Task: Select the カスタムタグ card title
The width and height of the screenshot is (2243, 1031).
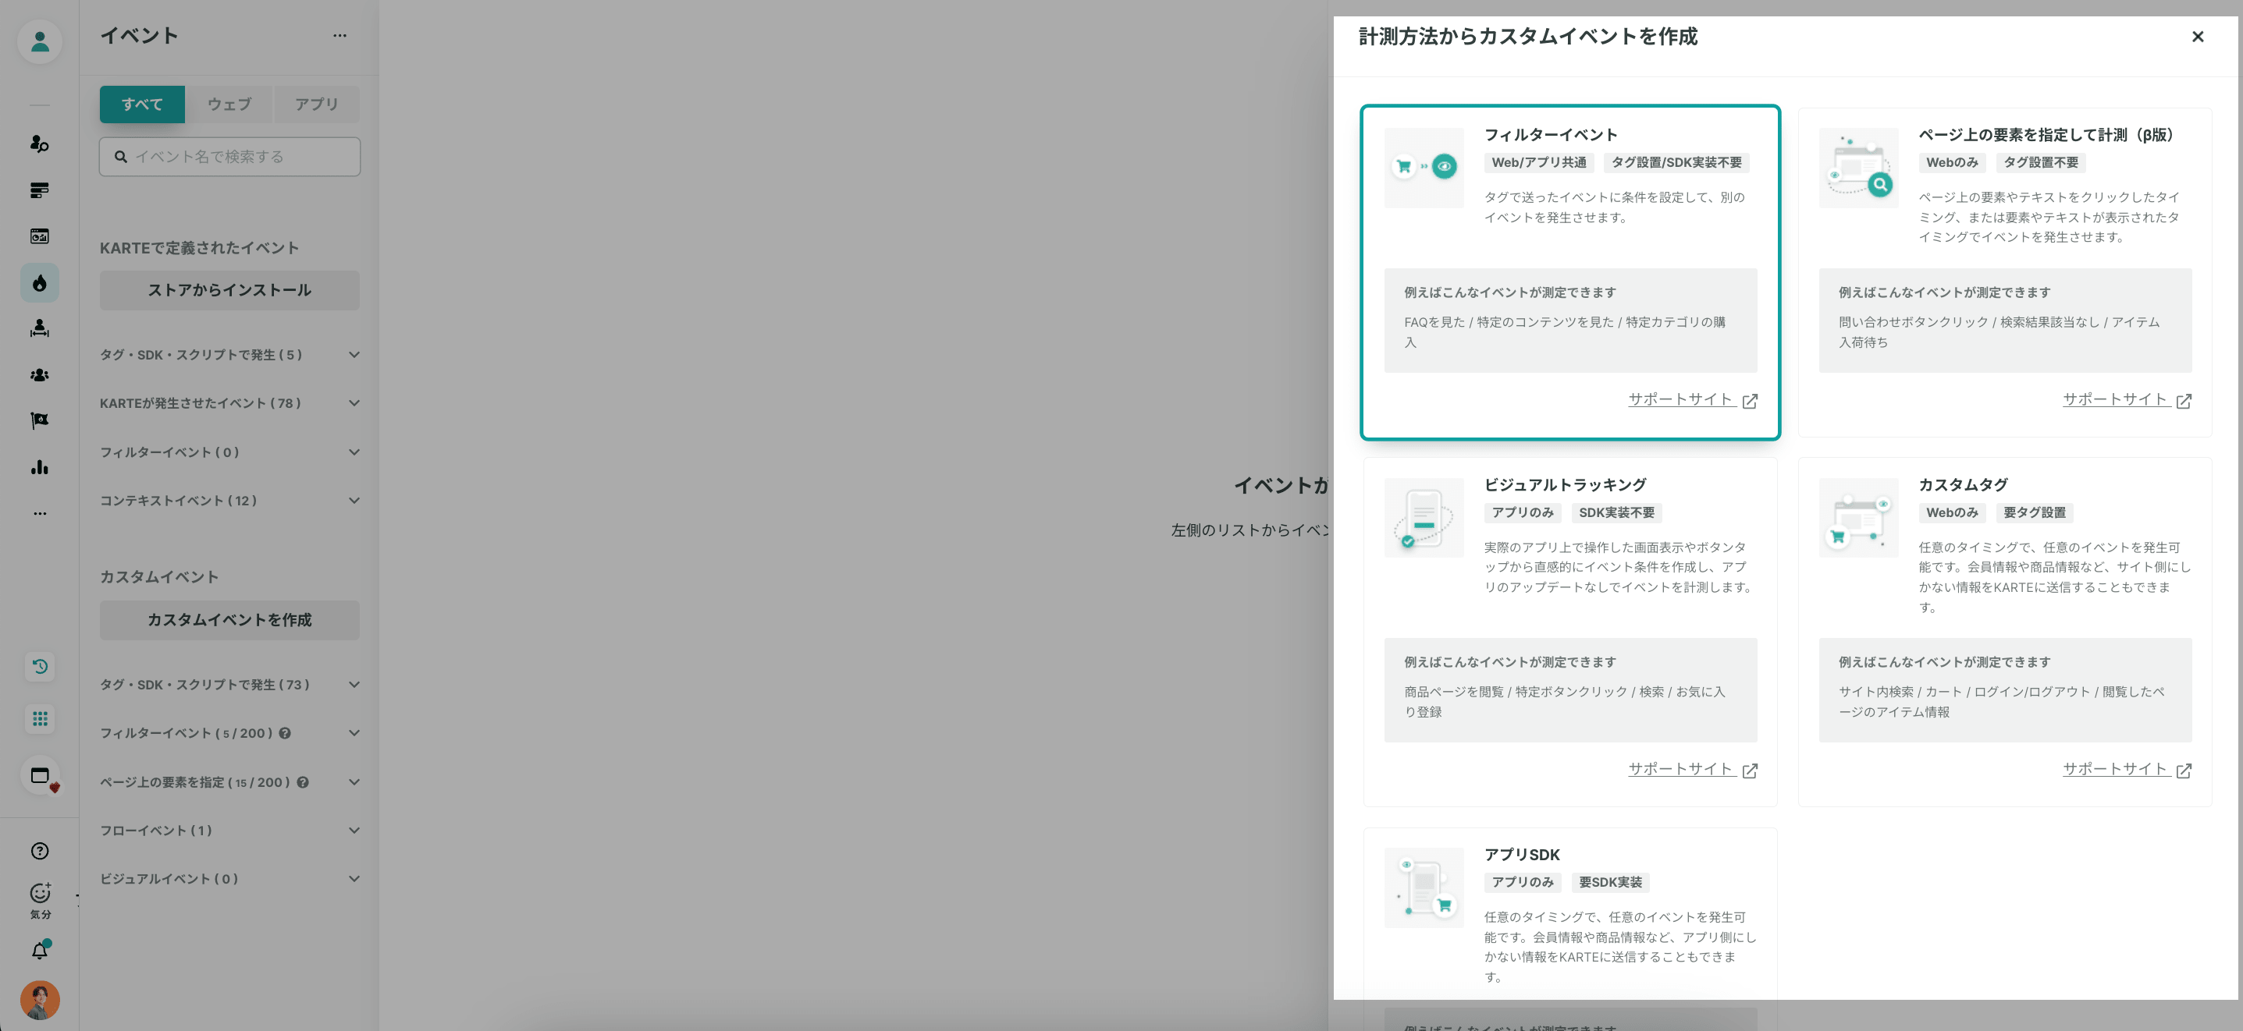Action: pos(1963,484)
